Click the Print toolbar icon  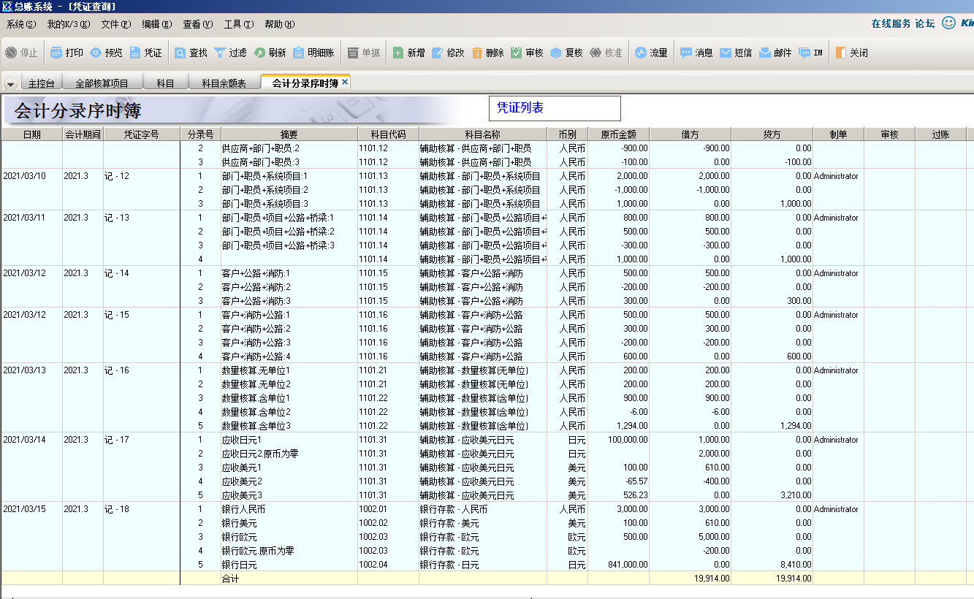point(57,53)
